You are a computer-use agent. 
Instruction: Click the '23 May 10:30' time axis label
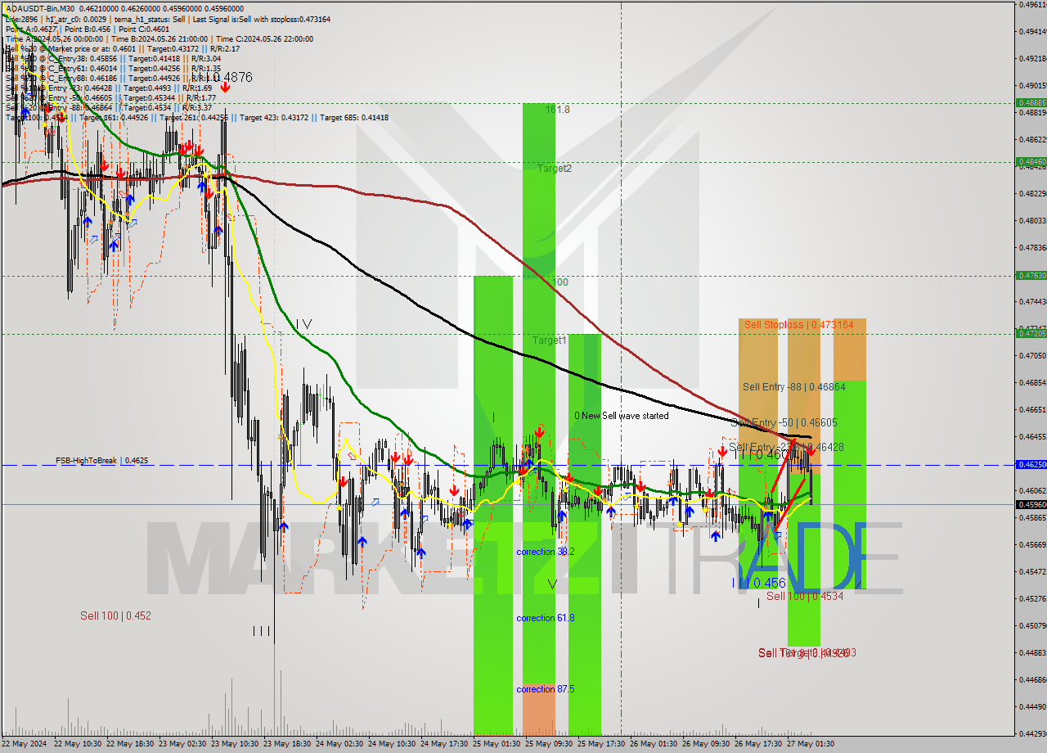click(236, 744)
